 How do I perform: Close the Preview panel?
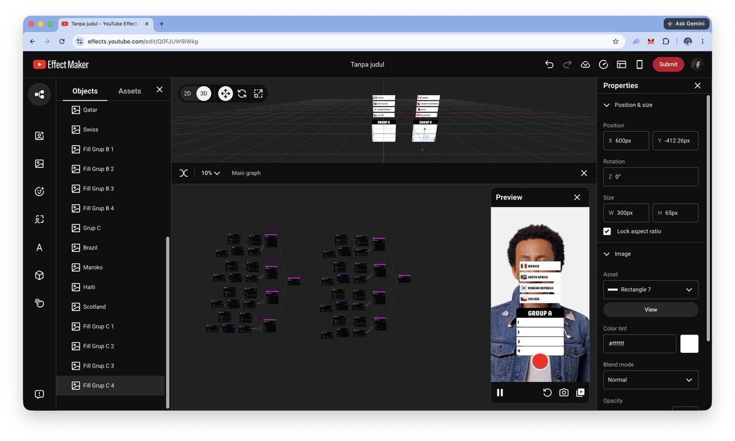[x=577, y=197]
